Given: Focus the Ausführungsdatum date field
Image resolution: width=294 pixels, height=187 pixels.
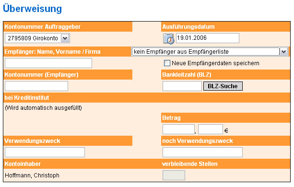Looking at the screenshot, I should (208, 38).
